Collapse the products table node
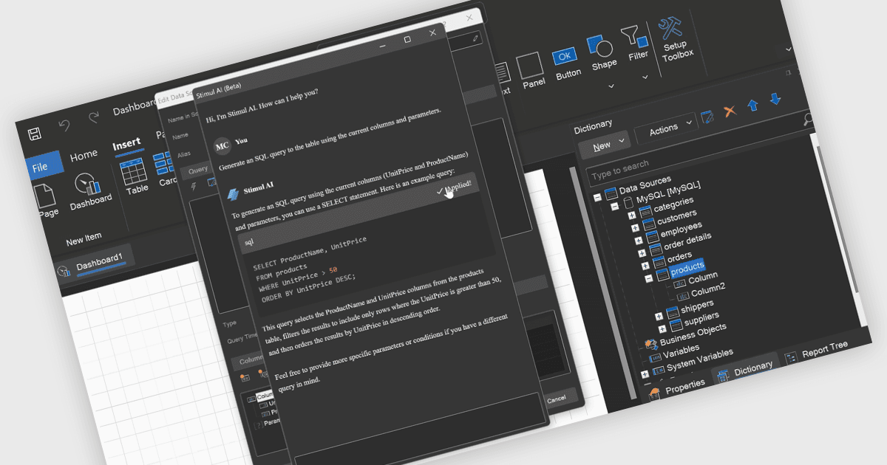The width and height of the screenshot is (887, 465). pos(648,278)
